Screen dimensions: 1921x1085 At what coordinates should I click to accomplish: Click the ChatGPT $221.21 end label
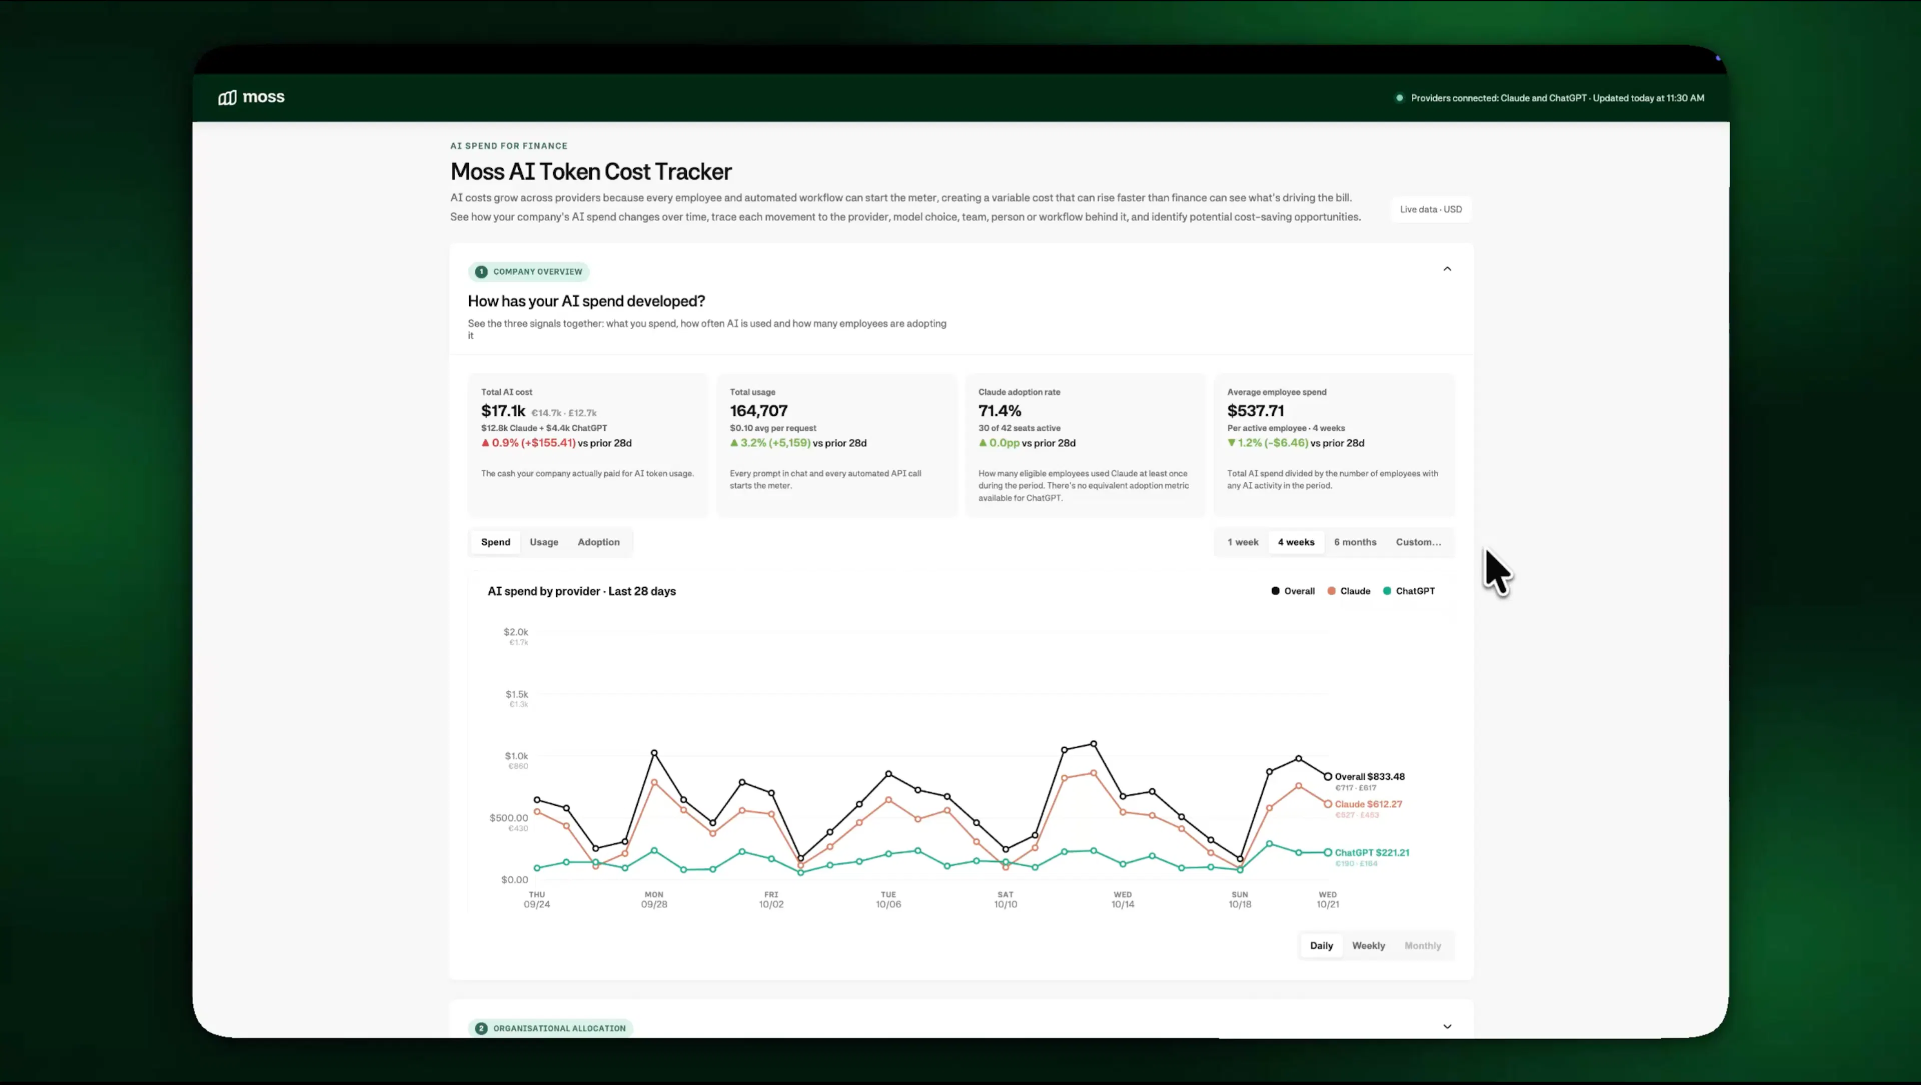pyautogui.click(x=1372, y=853)
